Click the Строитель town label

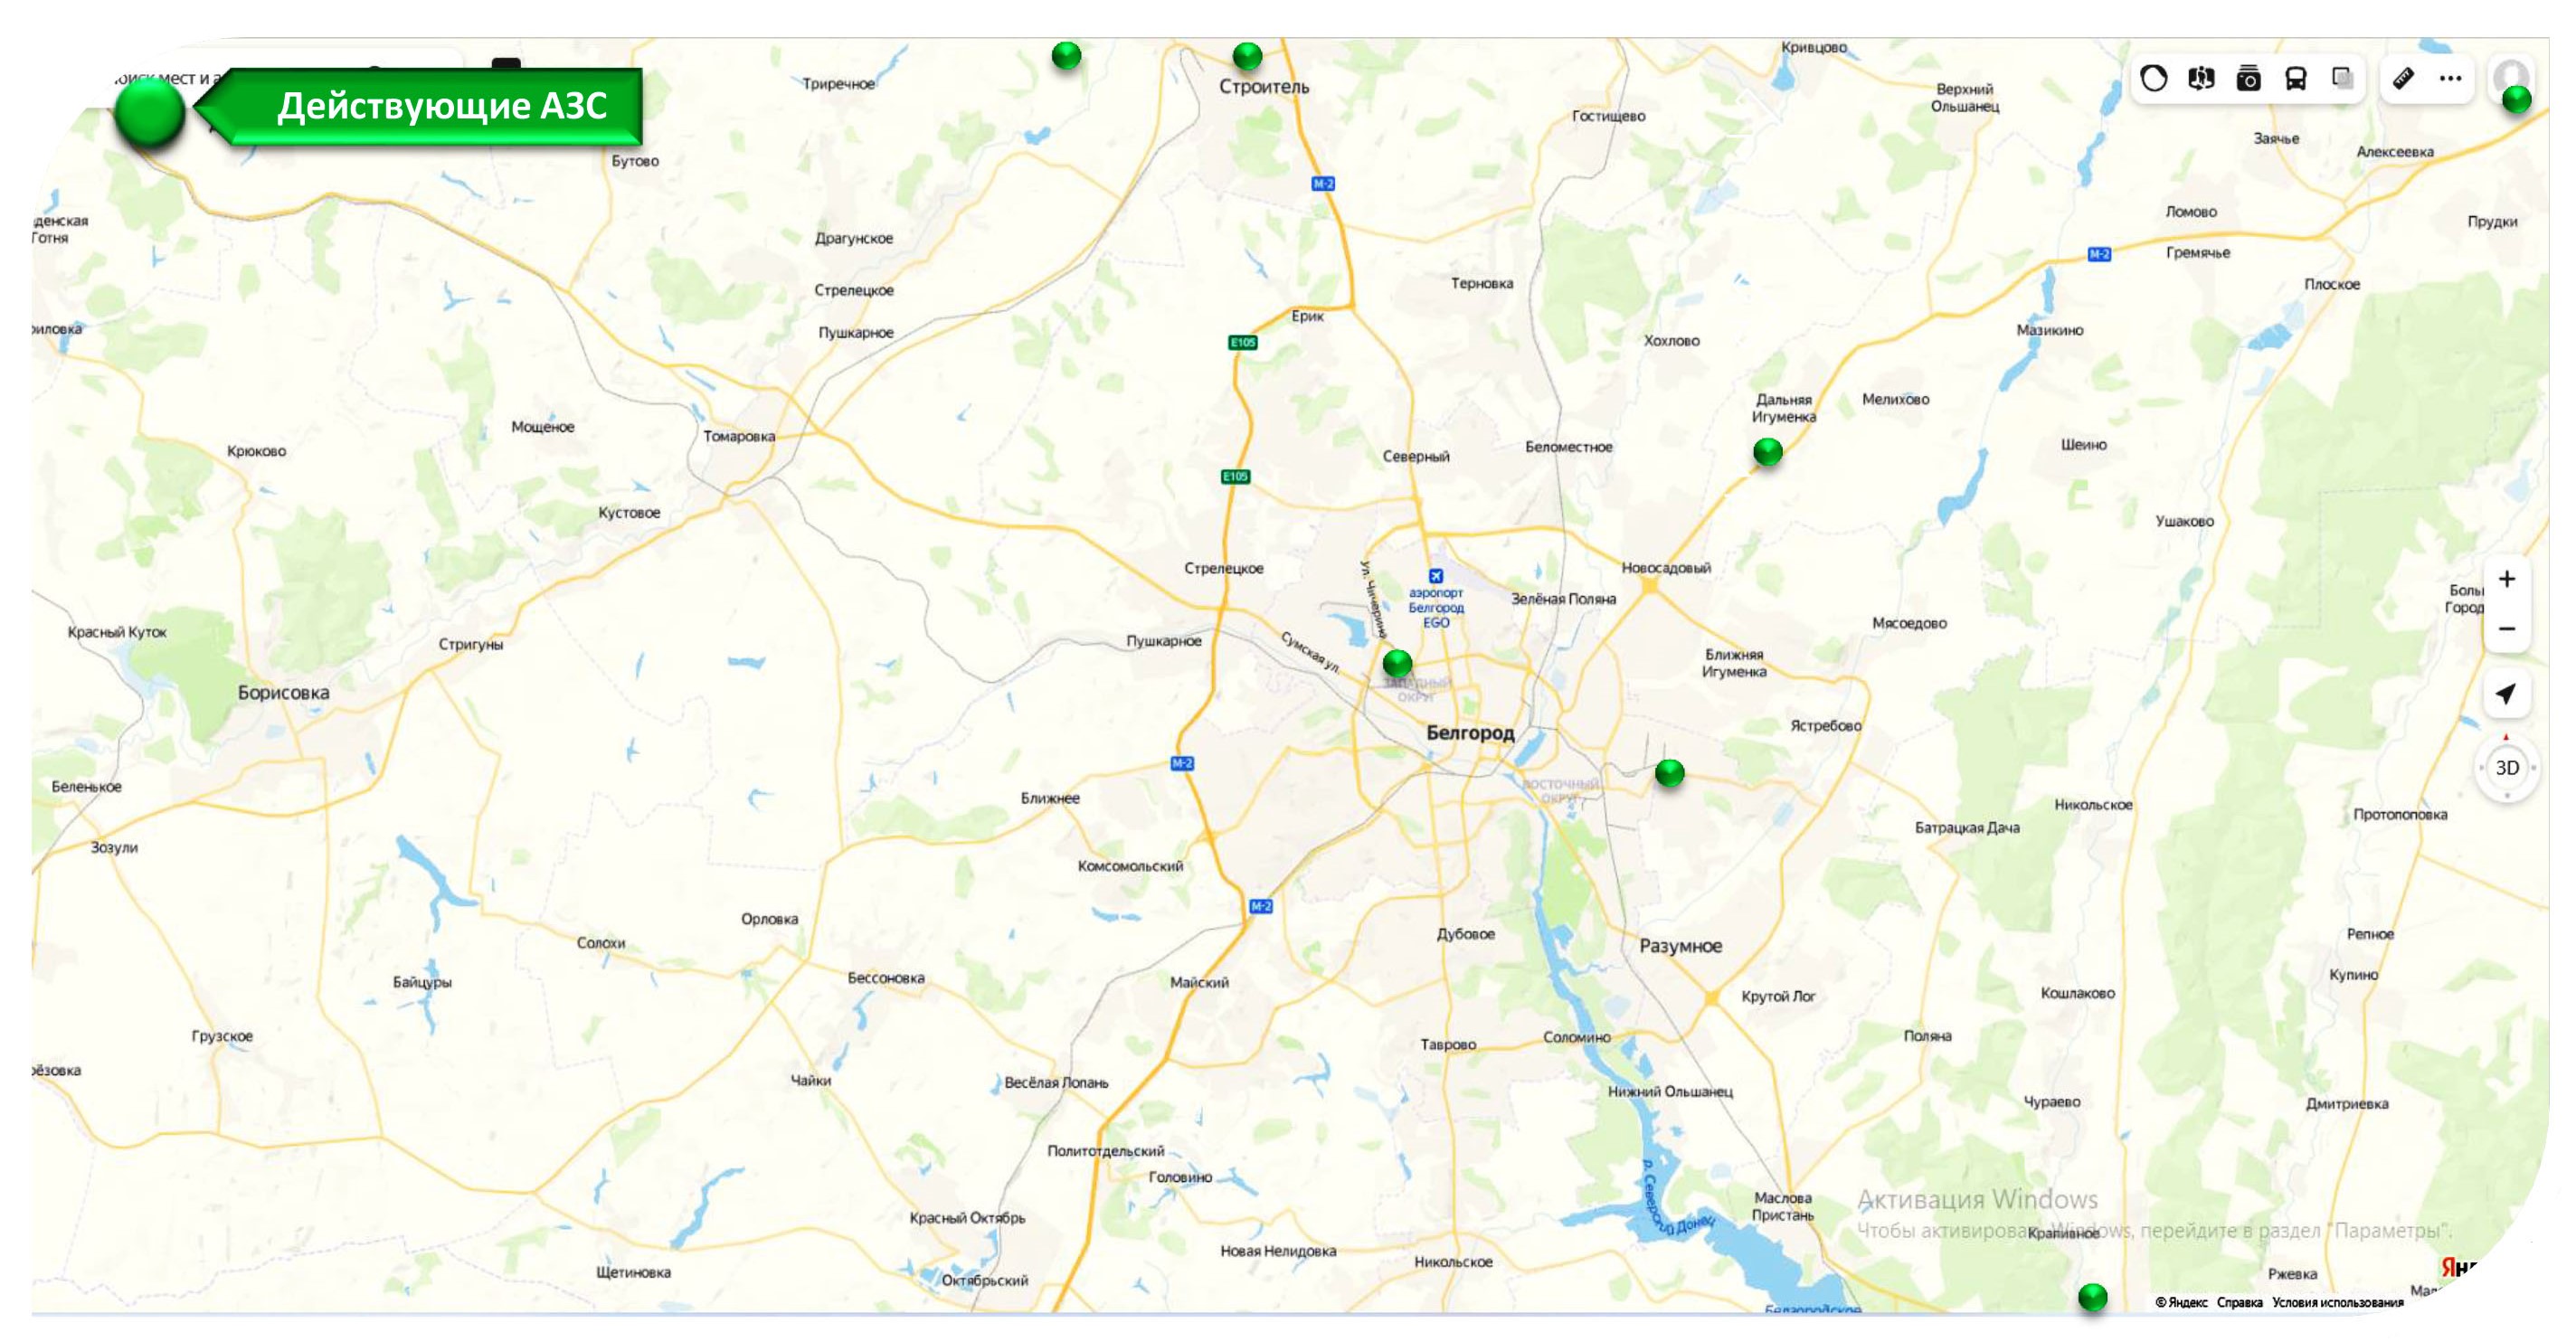tap(1264, 87)
